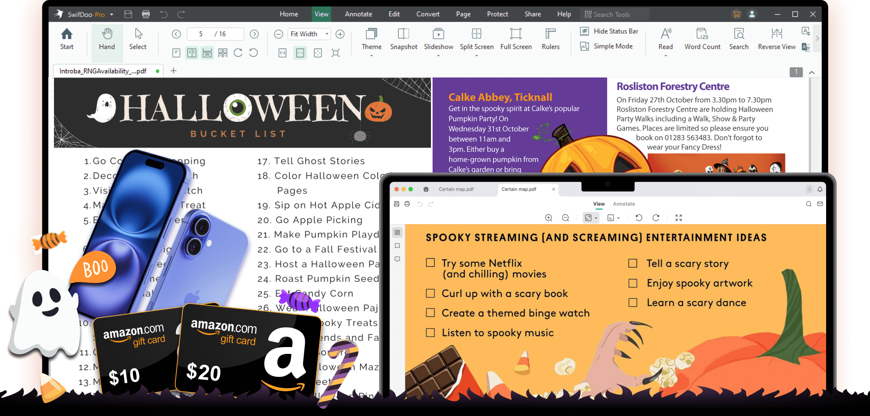This screenshot has width=870, height=416.
Task: Check Curl up with a scary book
Action: [x=430, y=293]
